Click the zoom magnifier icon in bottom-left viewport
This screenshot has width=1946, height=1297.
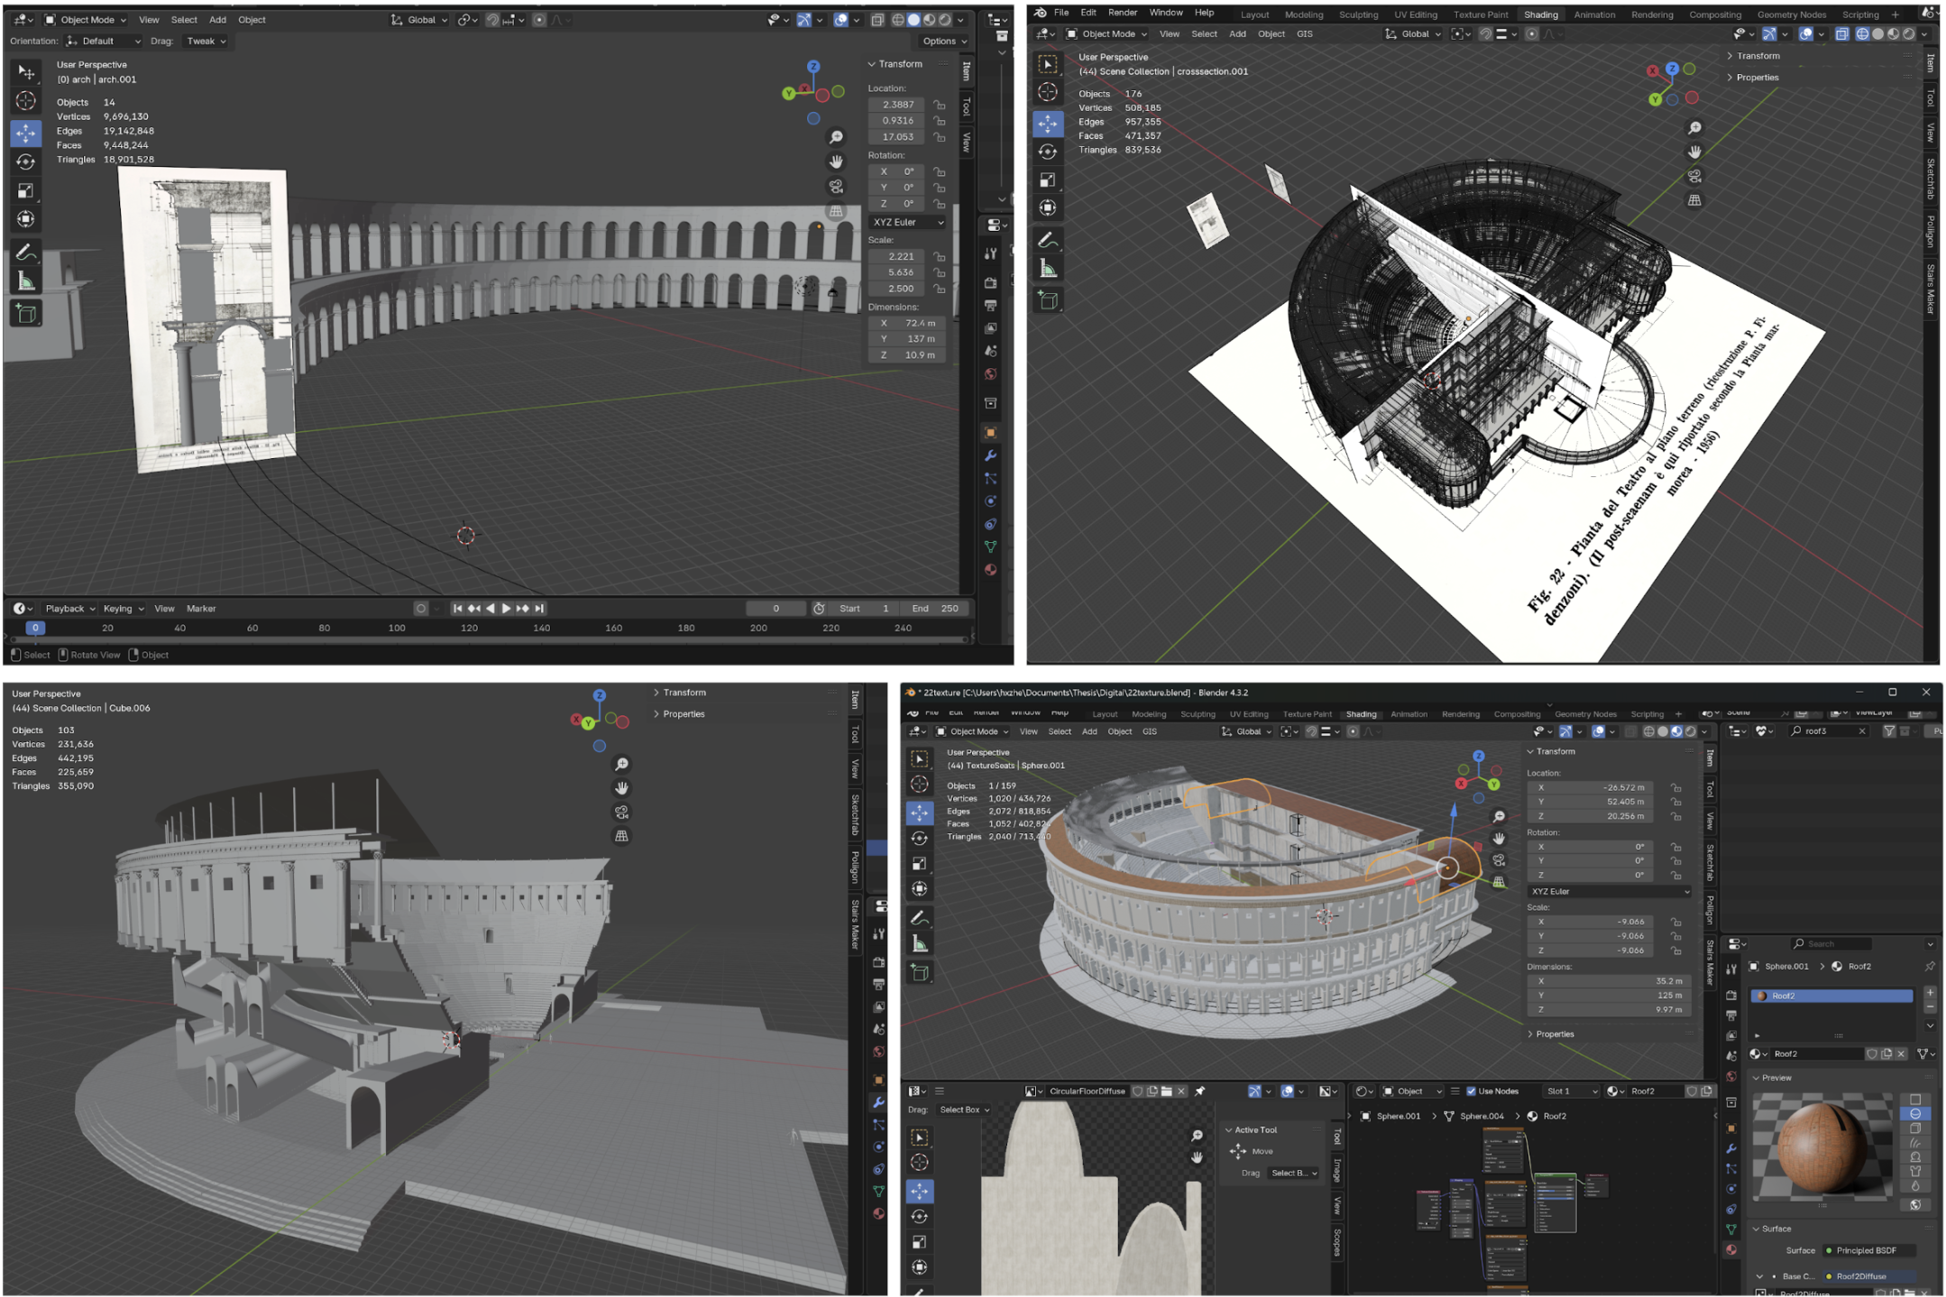click(621, 764)
